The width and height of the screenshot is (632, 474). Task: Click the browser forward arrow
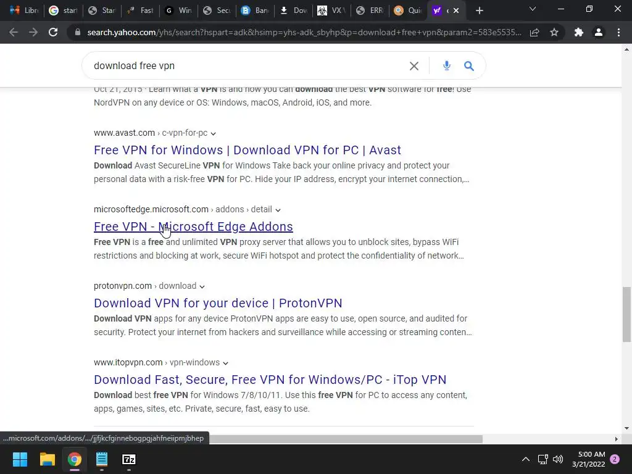pos(33,32)
